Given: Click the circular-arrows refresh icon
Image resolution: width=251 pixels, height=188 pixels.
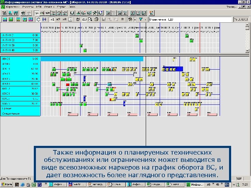Looking at the screenshot, I should [38, 19].
